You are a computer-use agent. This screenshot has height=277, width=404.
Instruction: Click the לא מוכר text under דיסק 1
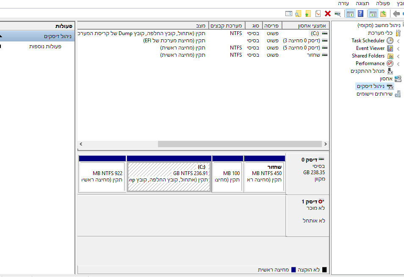pos(315,208)
